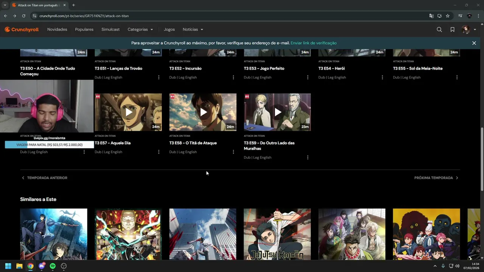Viewport: 484px width, 272px height.
Task: Show hidden system tray icons
Action: pyautogui.click(x=435, y=266)
